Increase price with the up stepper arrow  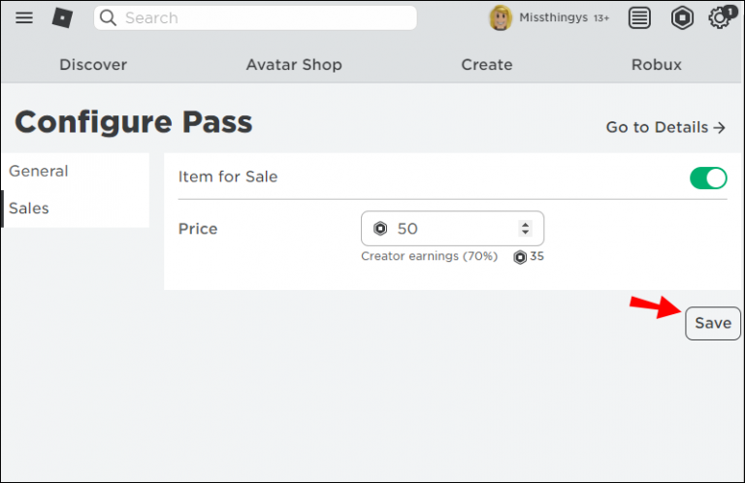[526, 224]
